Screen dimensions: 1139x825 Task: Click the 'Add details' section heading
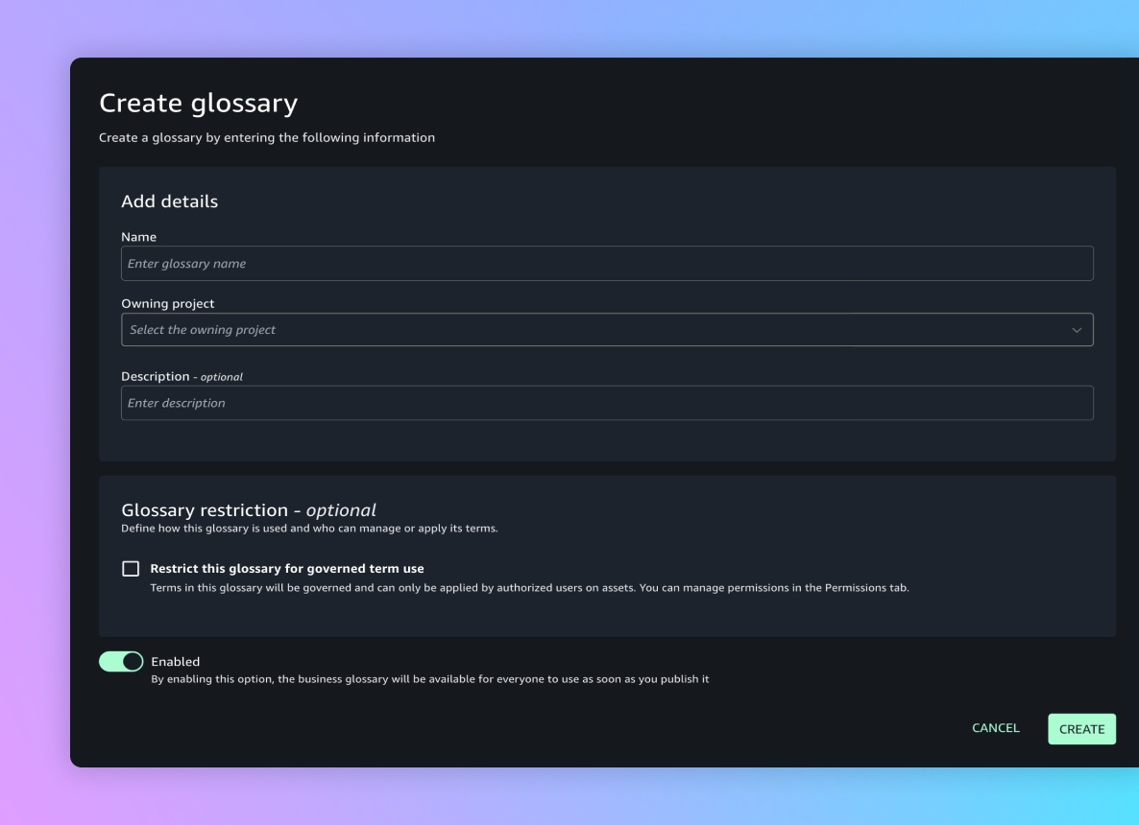[169, 201]
